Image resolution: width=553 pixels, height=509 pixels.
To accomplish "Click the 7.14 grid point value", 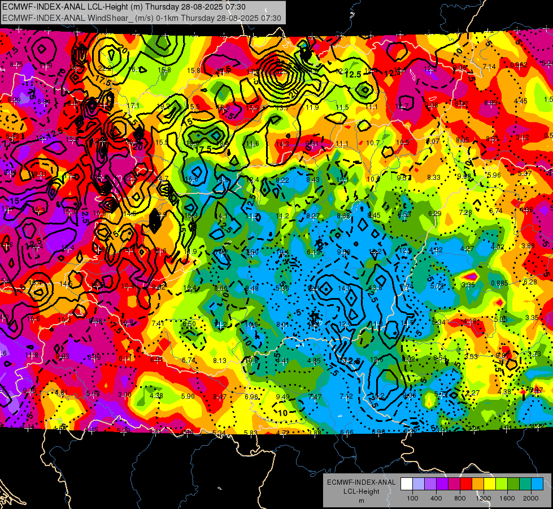I will tap(489, 66).
